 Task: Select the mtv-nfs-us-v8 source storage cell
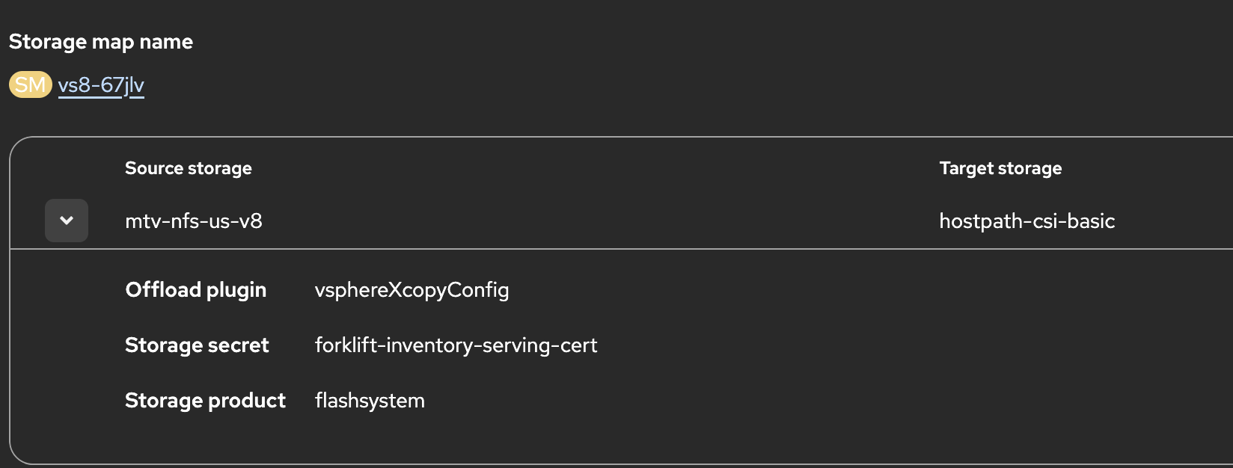(x=194, y=221)
